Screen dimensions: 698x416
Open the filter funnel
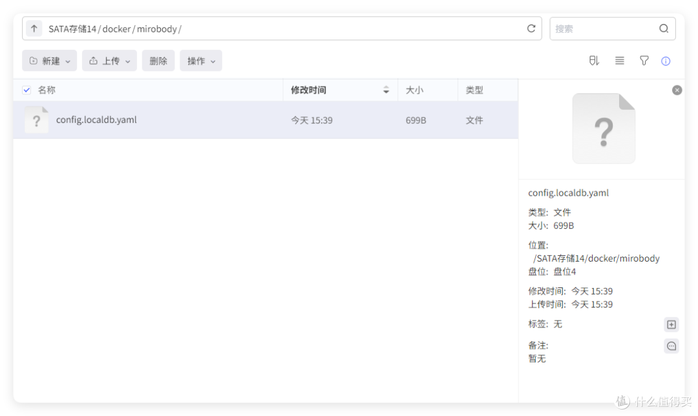tap(644, 61)
